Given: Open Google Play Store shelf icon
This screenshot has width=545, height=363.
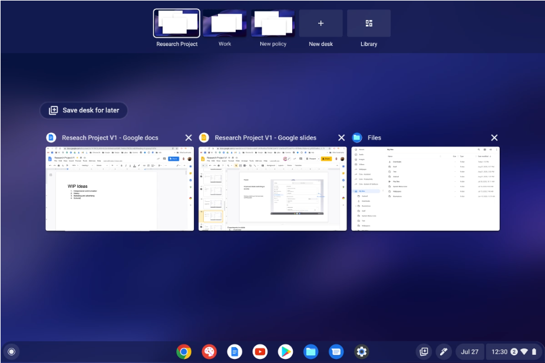Looking at the screenshot, I should coord(285,352).
